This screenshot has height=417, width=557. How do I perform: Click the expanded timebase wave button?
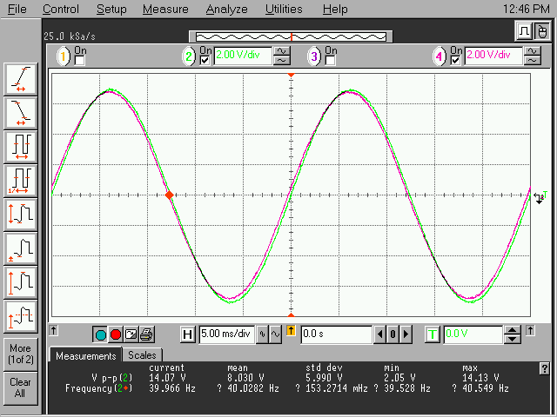275,334
